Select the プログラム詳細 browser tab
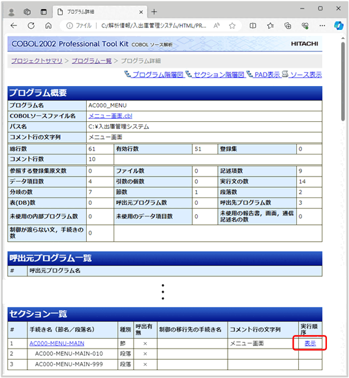The width and height of the screenshot is (349, 378). (100, 12)
